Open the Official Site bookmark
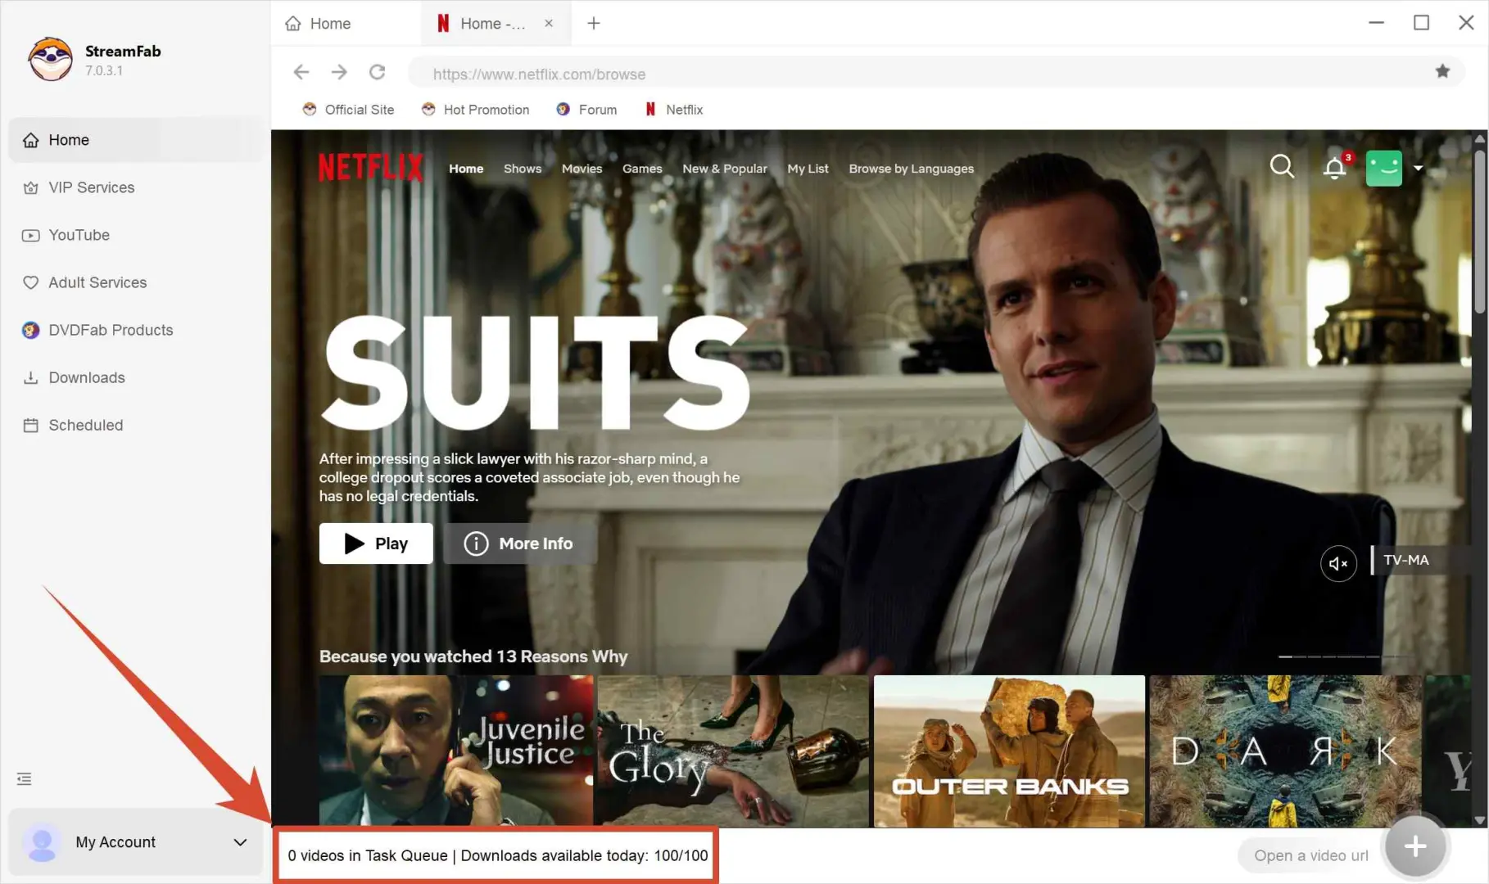This screenshot has height=884, width=1489. click(x=348, y=110)
